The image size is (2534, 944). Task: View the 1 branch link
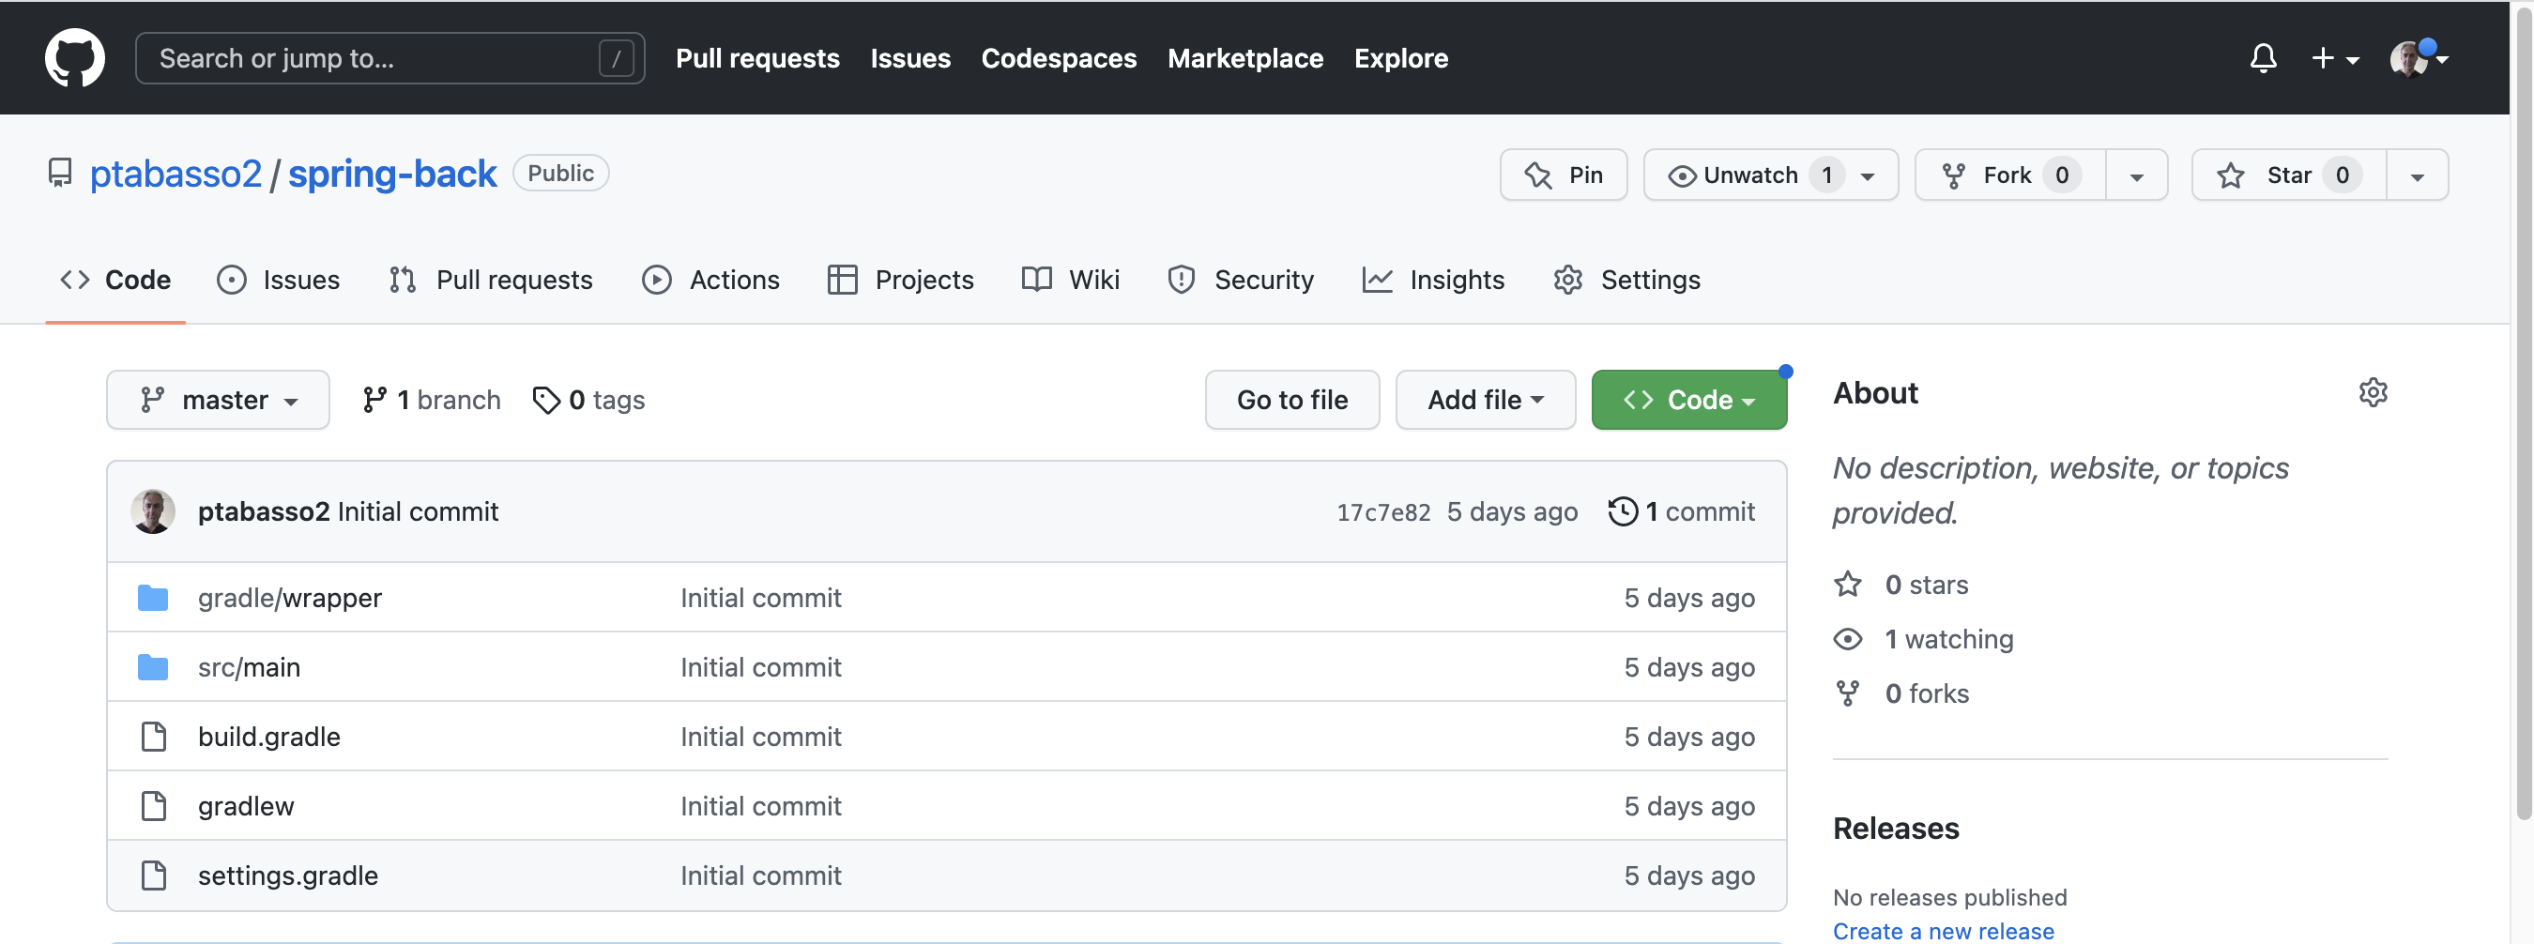click(432, 401)
